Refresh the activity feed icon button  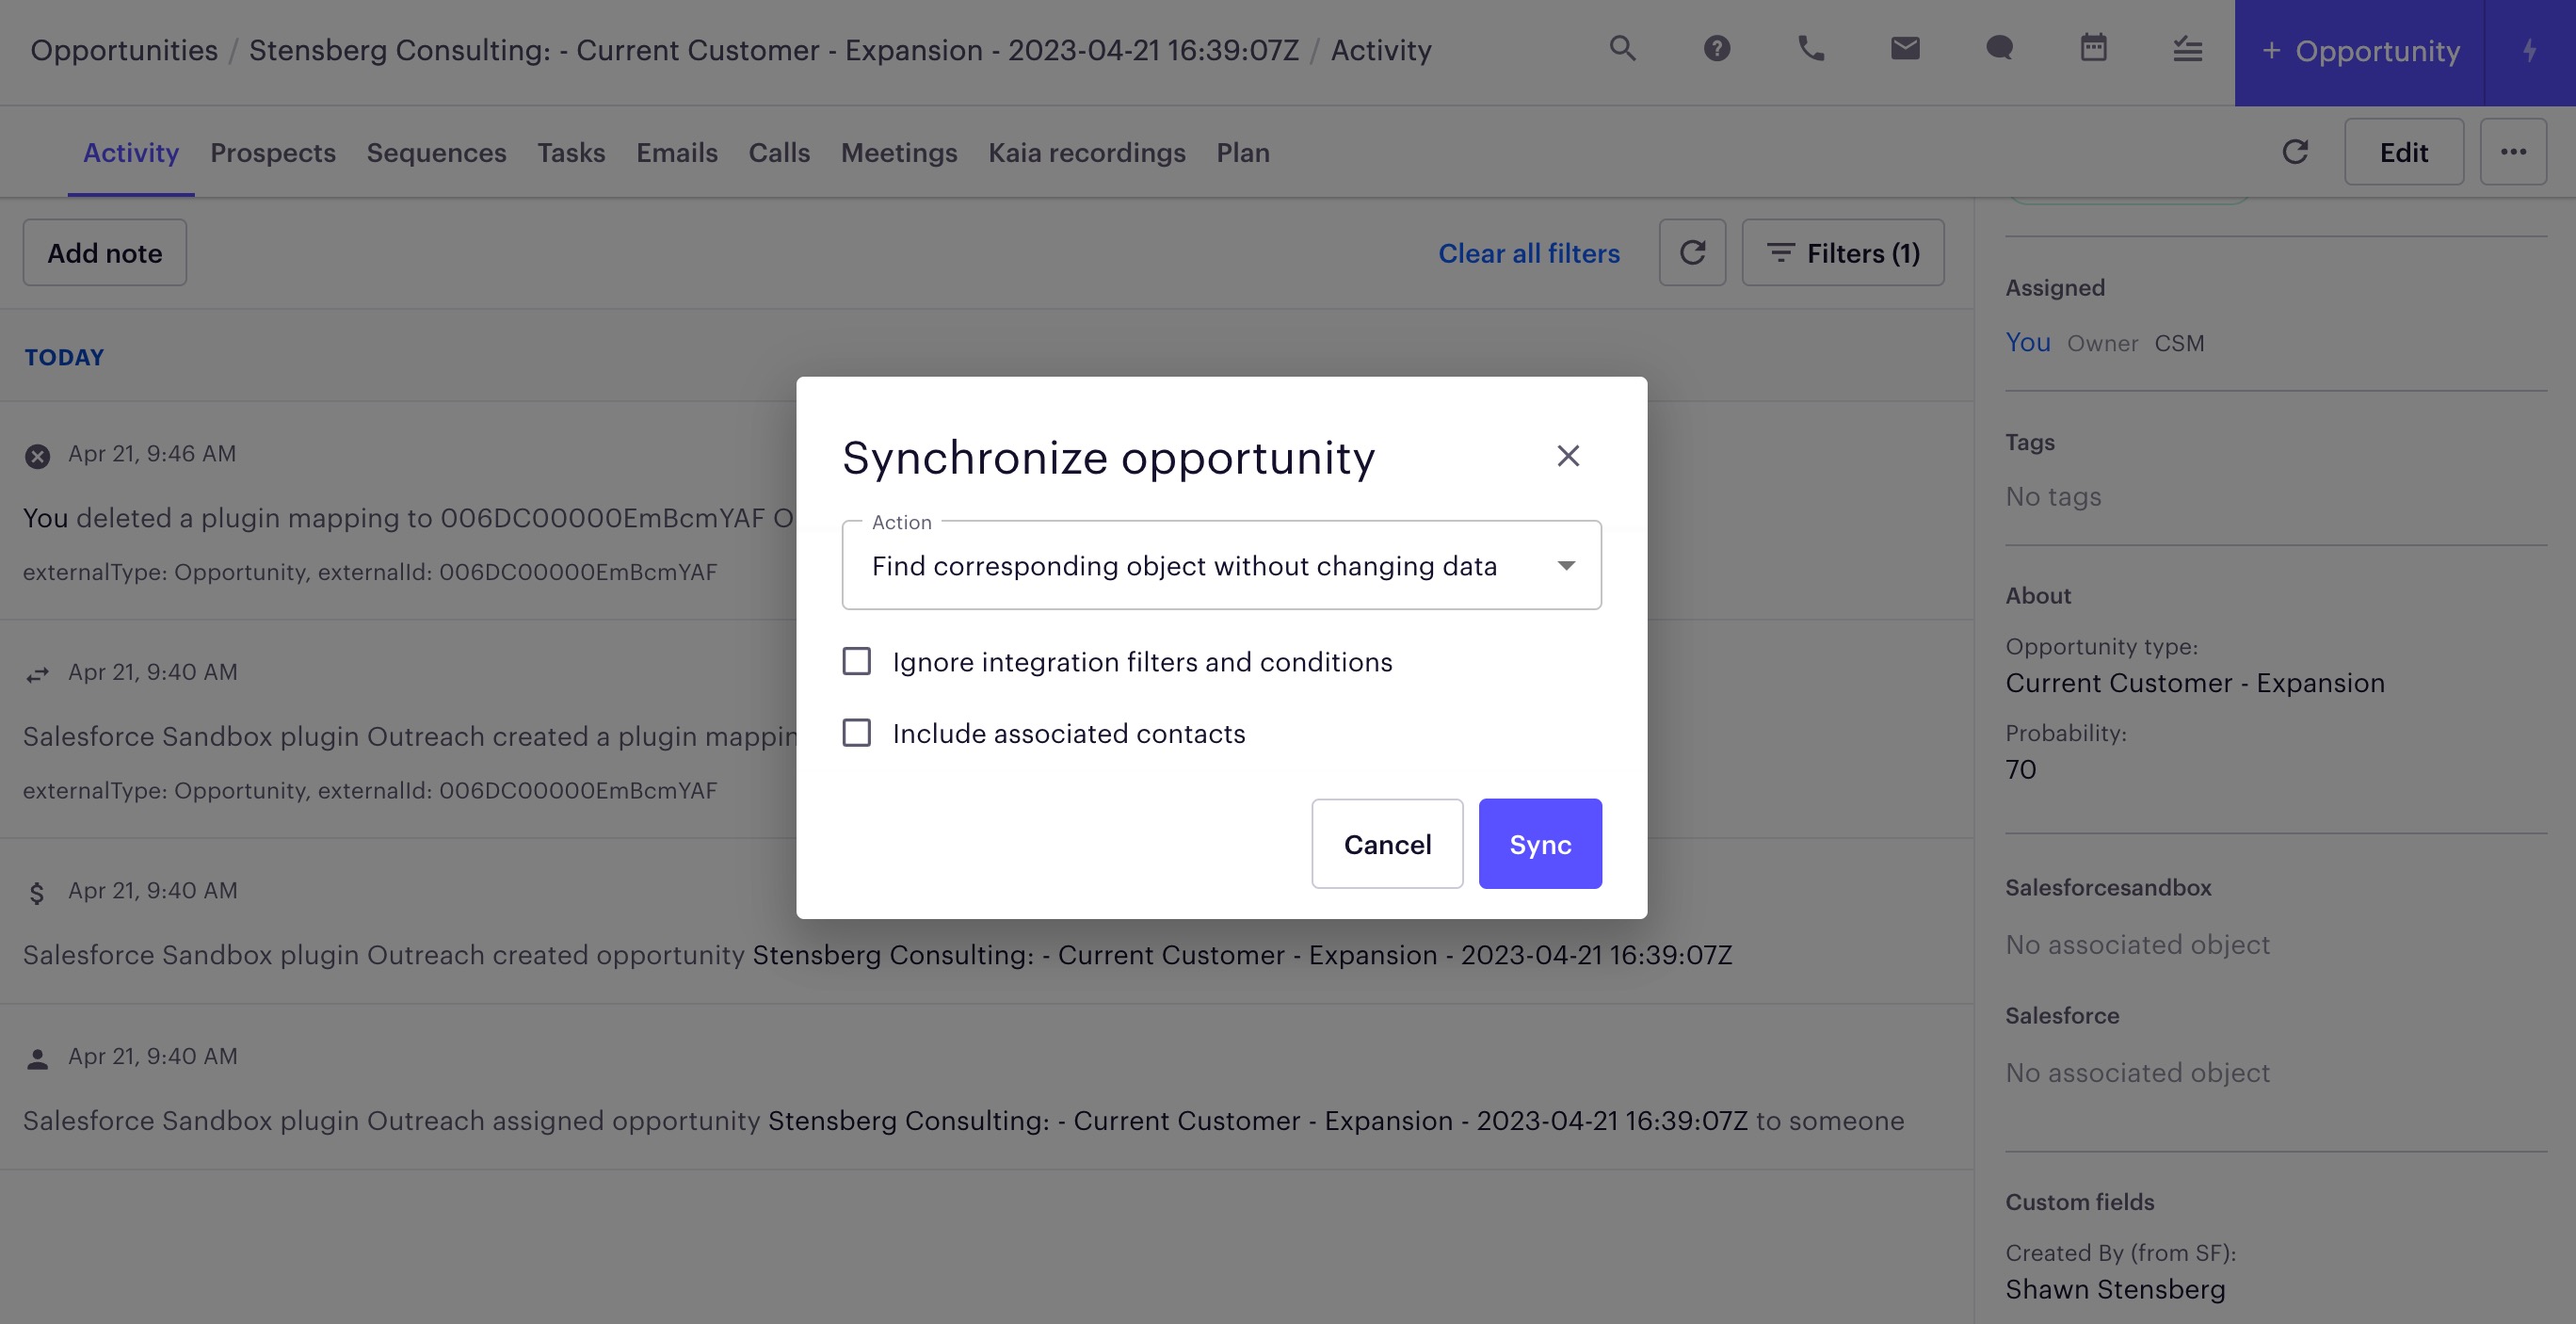point(1692,253)
